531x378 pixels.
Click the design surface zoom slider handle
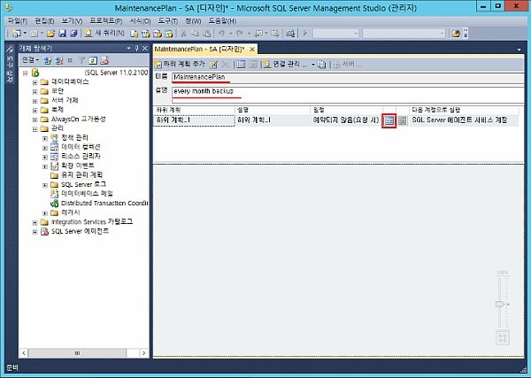click(x=501, y=305)
